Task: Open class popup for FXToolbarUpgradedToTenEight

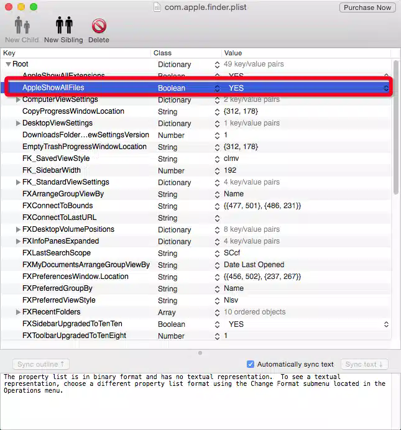Action: (x=217, y=336)
